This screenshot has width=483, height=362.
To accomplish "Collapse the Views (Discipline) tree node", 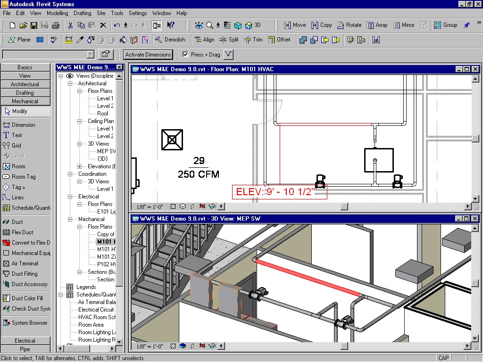I will pyautogui.click(x=61, y=76).
